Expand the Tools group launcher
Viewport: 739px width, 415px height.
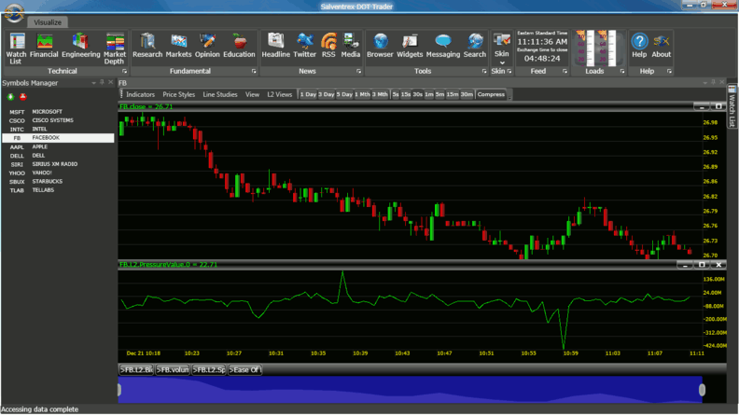tap(484, 72)
